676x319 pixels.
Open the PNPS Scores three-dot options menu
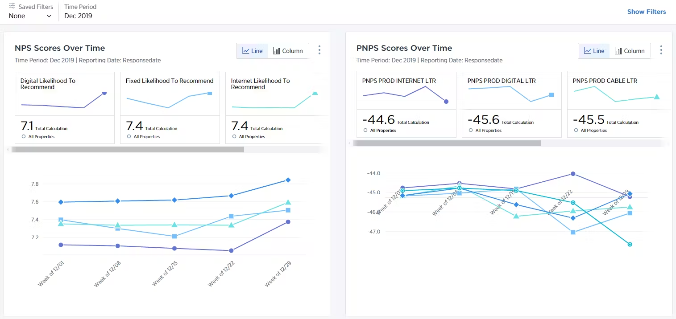tap(661, 50)
